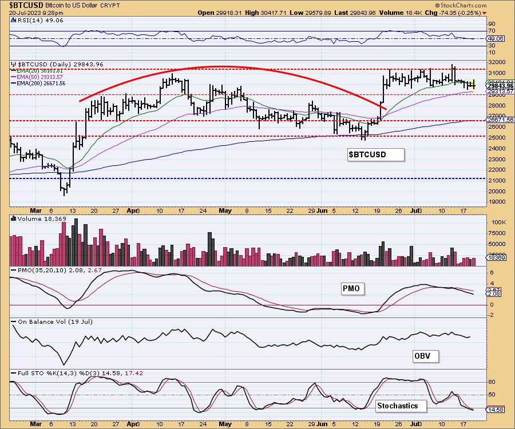Click the 2.08 tag on the PMO axis

click(x=495, y=294)
